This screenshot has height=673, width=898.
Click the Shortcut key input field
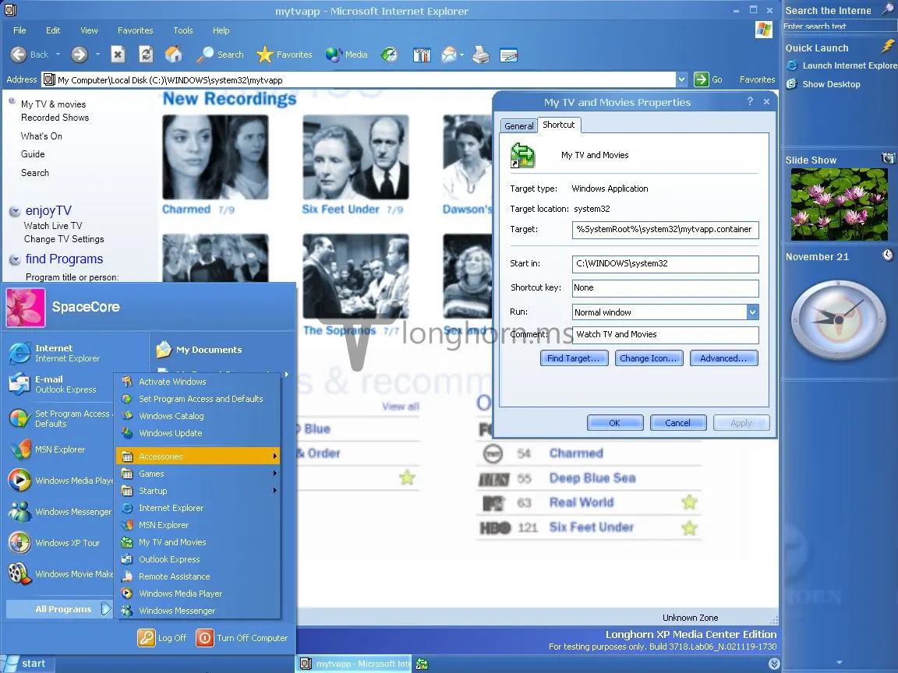coord(665,288)
